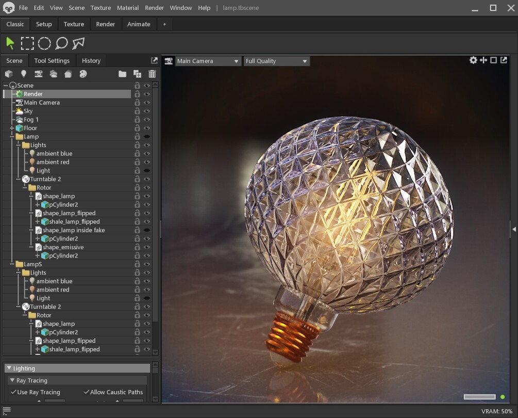Screen dimensions: 518x418
Task: Open the Material menu
Action: pyautogui.click(x=128, y=8)
